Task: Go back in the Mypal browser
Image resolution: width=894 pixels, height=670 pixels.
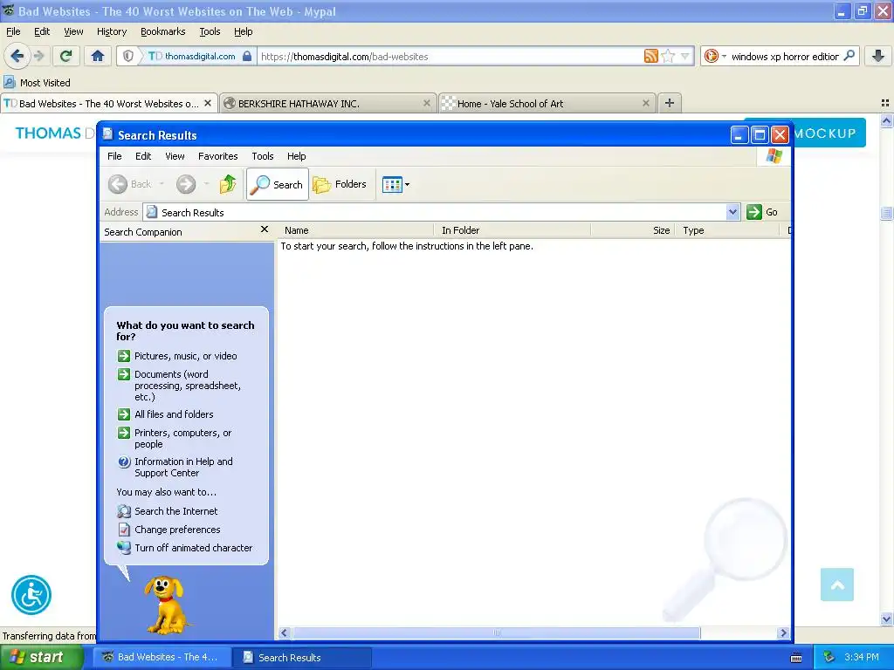Action: pyautogui.click(x=17, y=56)
